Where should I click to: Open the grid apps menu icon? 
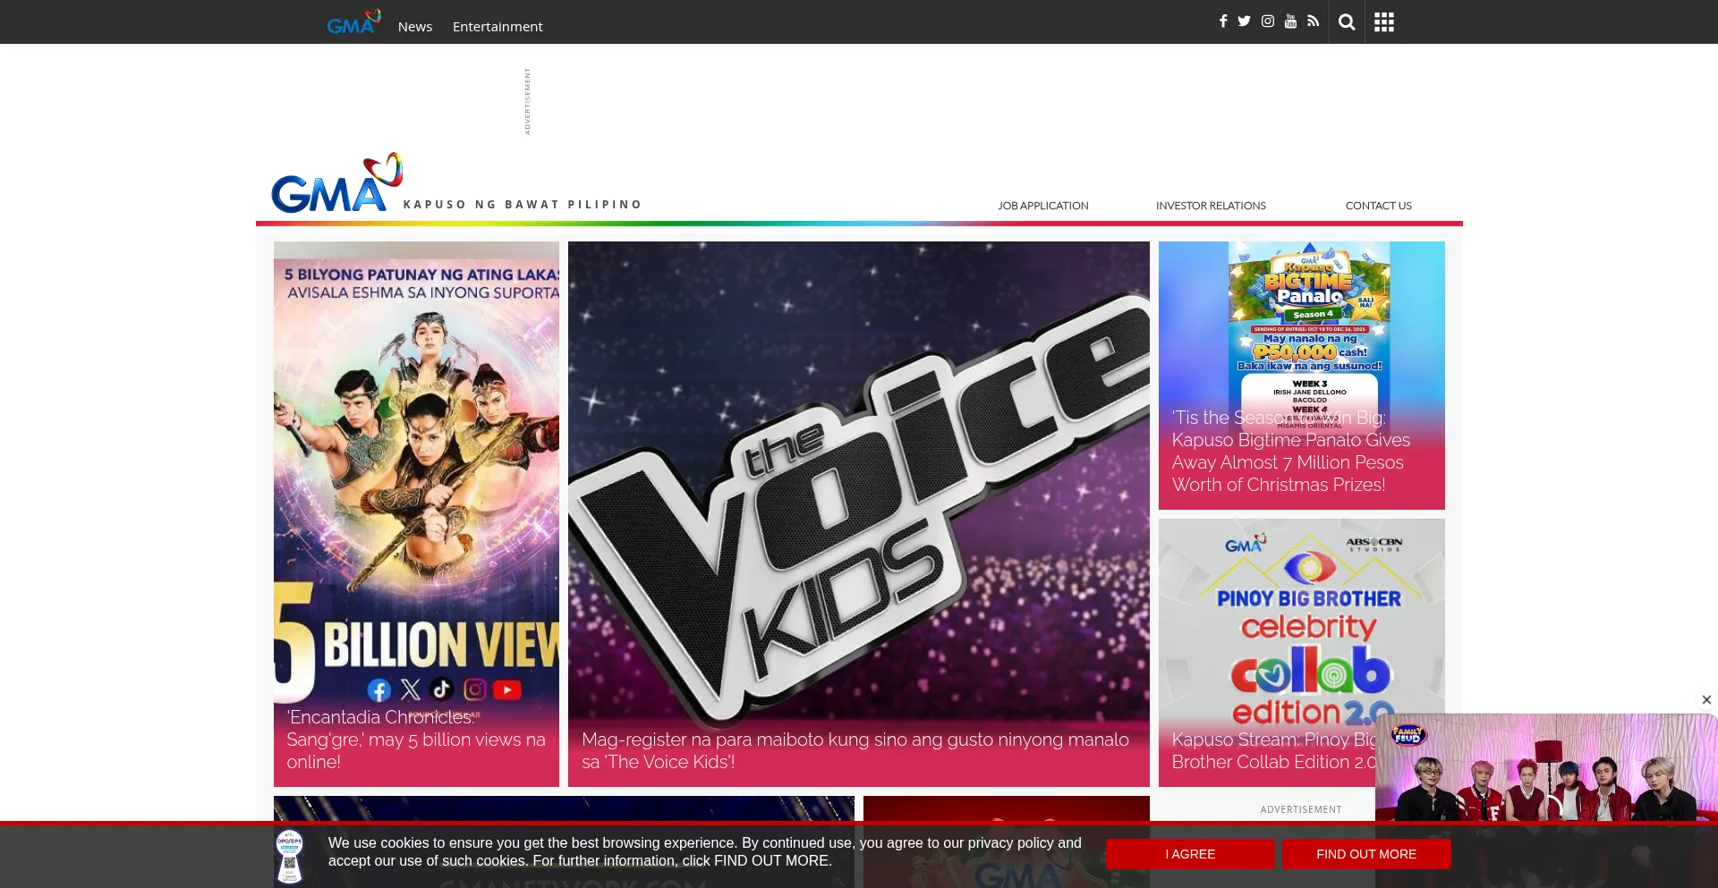tap(1383, 21)
